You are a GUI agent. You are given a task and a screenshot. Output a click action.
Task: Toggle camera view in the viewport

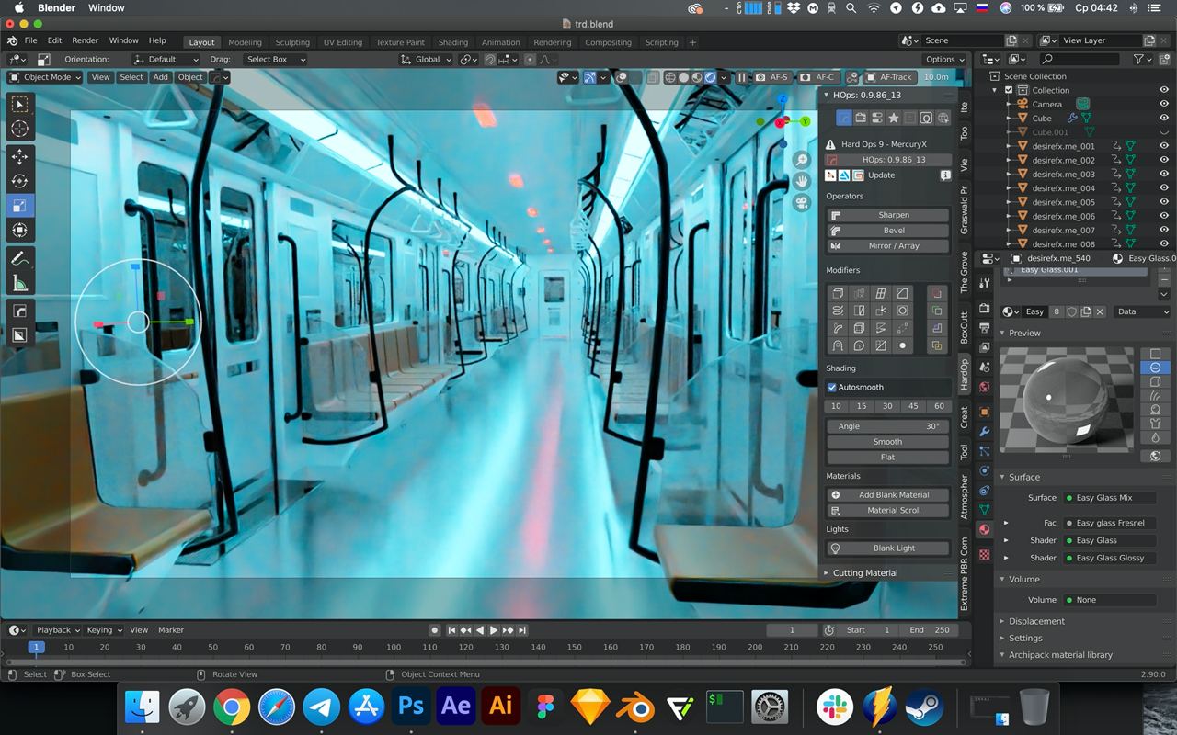802,203
